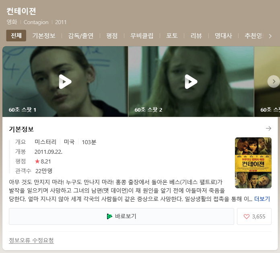
Task: Expand the synopsis with 더보기
Action: [262, 199]
